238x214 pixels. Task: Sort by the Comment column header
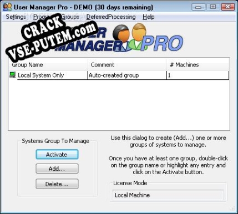(x=127, y=65)
